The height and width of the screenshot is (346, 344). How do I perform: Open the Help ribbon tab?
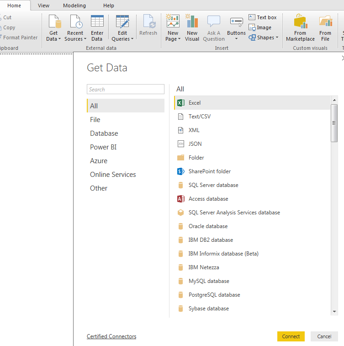click(108, 5)
